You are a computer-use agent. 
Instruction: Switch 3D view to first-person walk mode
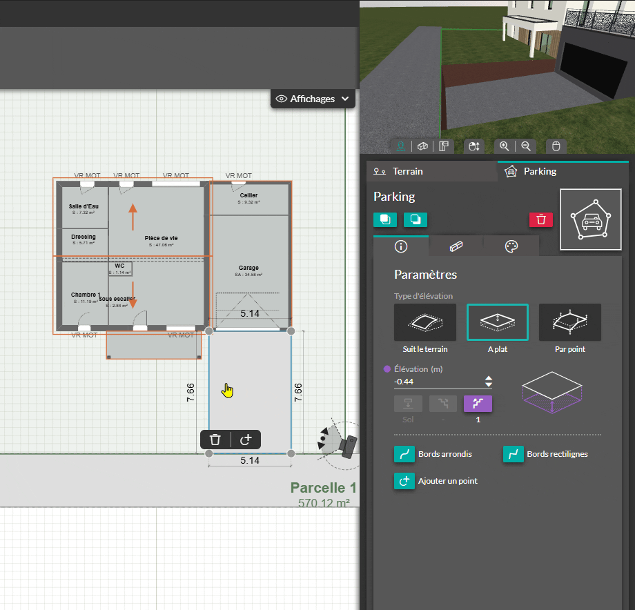pyautogui.click(x=400, y=146)
